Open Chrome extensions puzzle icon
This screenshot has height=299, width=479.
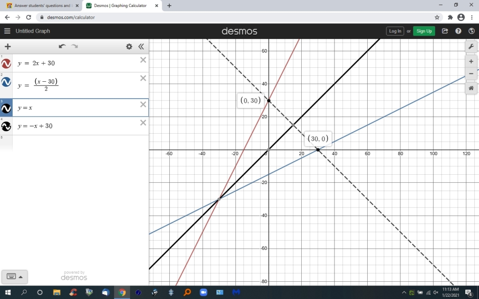click(x=450, y=17)
